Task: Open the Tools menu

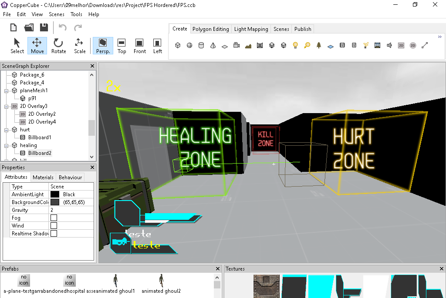Action: click(x=76, y=14)
